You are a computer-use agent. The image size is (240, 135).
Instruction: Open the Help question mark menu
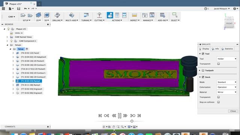(235, 9)
